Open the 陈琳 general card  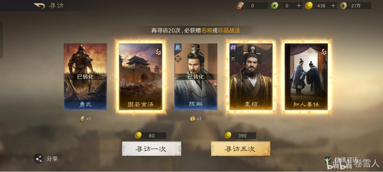pos(195,77)
